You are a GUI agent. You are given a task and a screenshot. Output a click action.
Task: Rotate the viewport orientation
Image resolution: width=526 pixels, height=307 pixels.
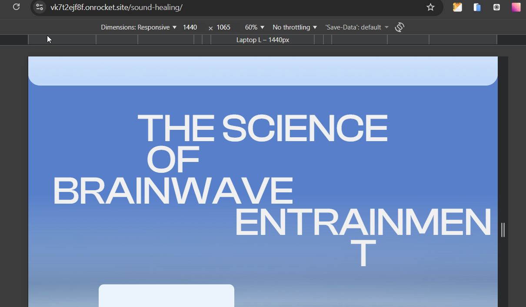click(399, 27)
